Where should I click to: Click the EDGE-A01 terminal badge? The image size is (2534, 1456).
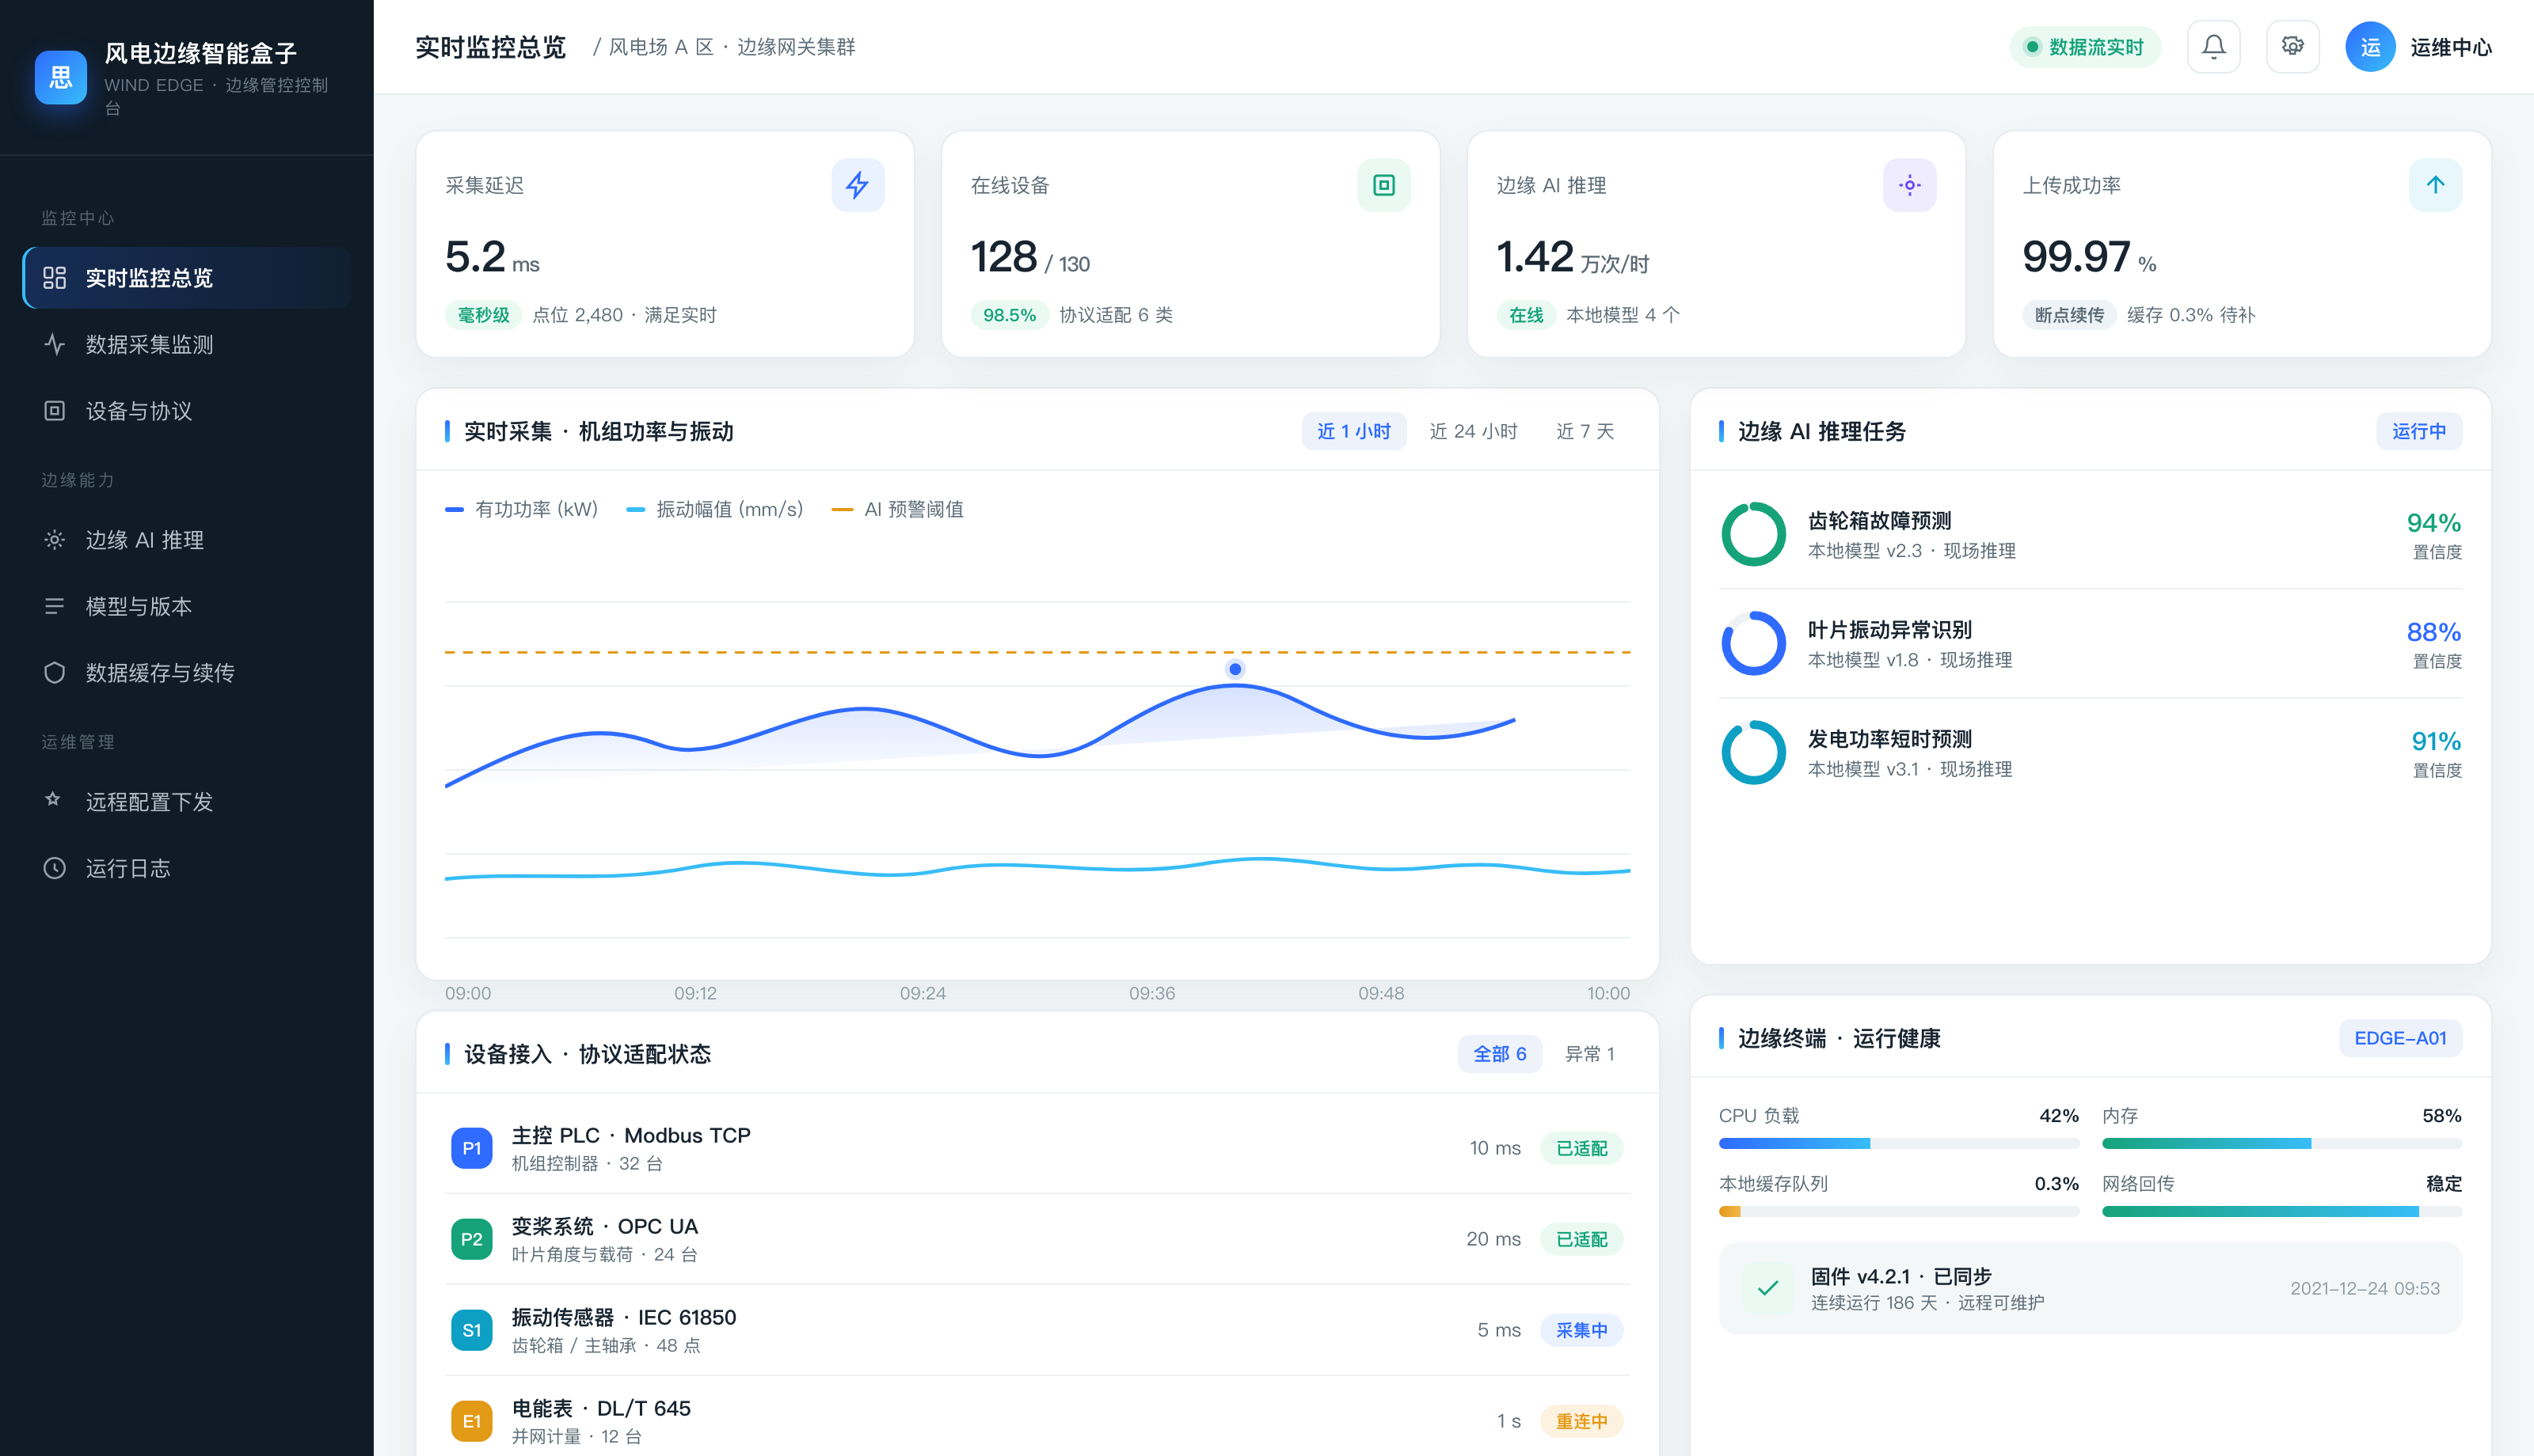(x=2400, y=1038)
